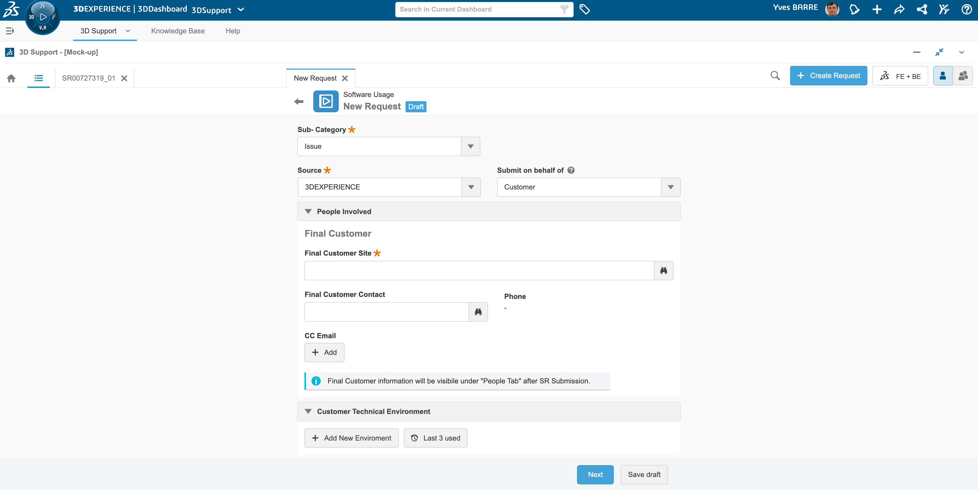Viewport: 978px width, 492px height.
Task: Switch to the list view toggle
Action: point(38,78)
